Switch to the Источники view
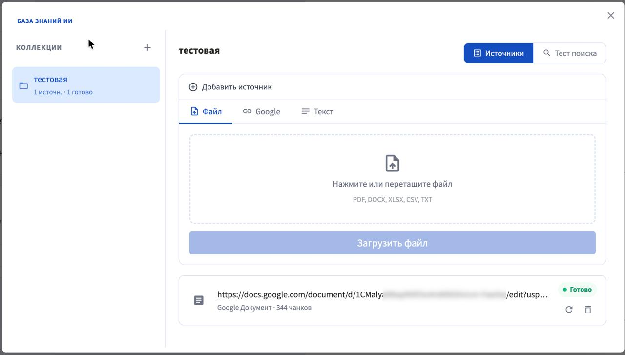This screenshot has width=625, height=355. (x=499, y=53)
